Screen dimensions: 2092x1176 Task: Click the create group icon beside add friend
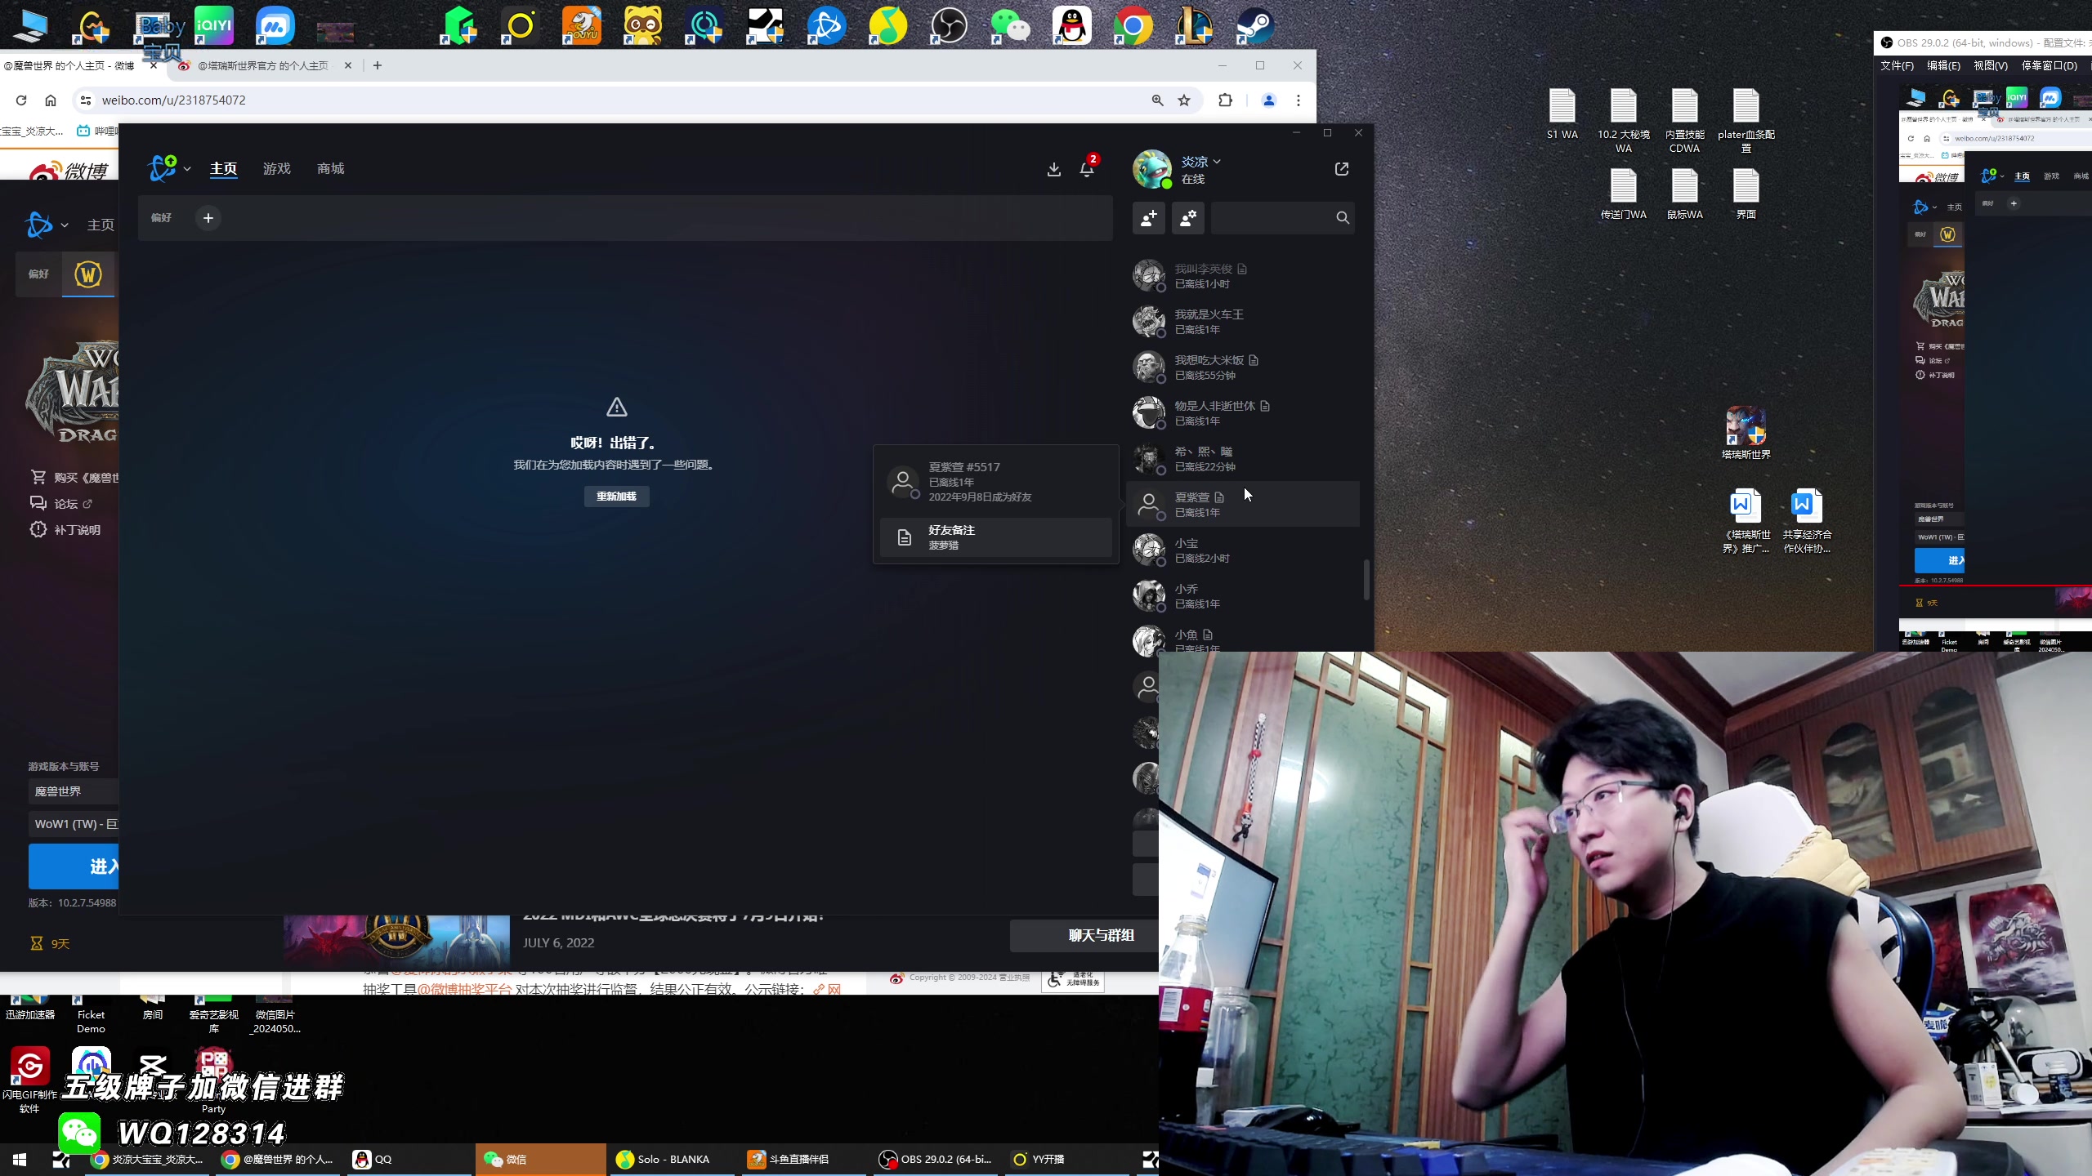pos(1188,218)
